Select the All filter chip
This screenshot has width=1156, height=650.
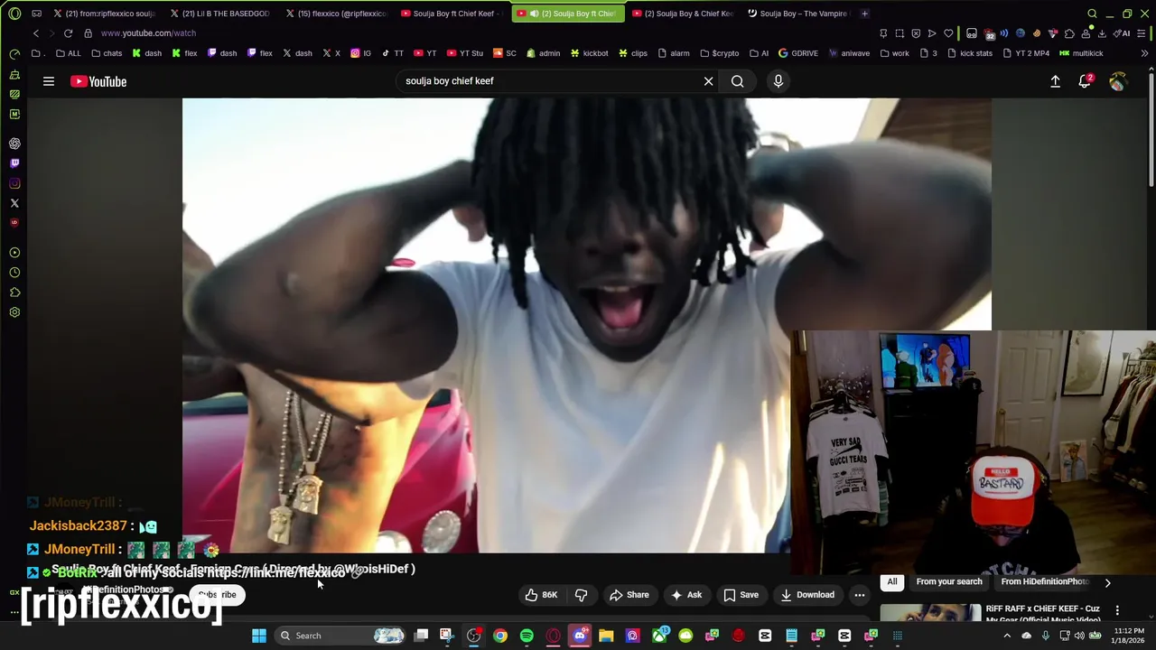tap(892, 582)
